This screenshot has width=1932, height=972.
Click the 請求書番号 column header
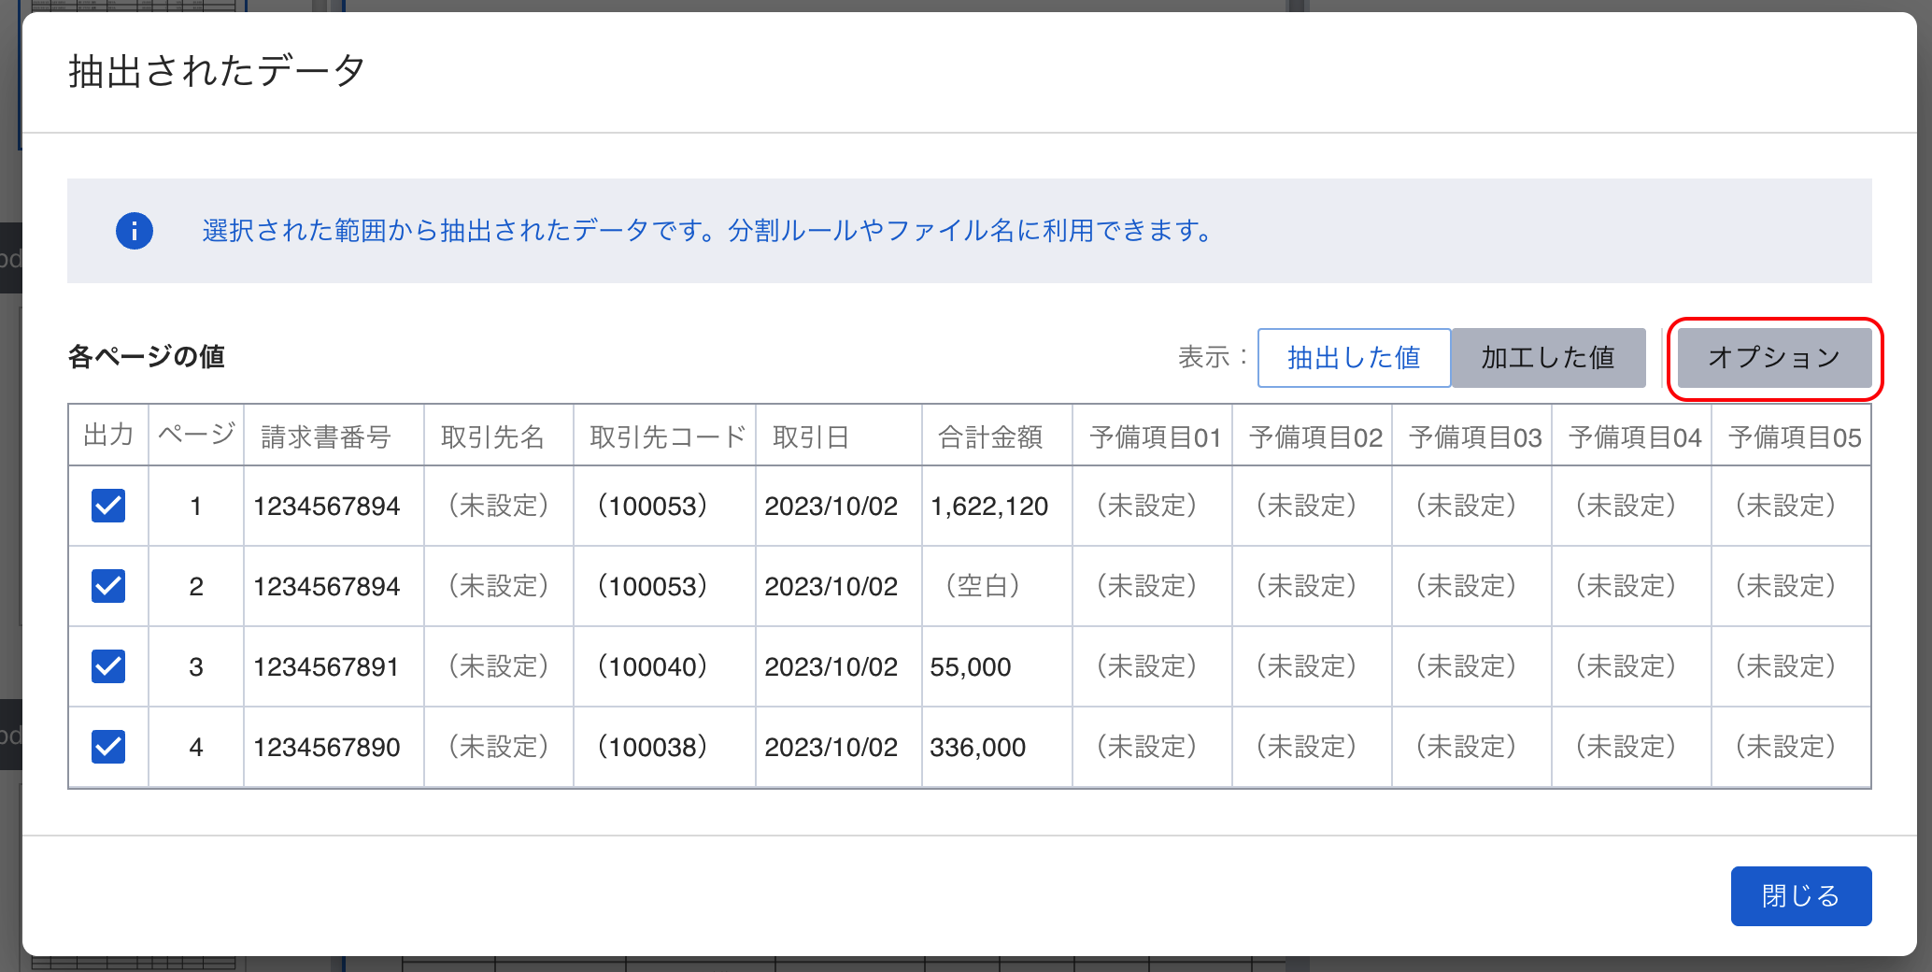coord(325,436)
